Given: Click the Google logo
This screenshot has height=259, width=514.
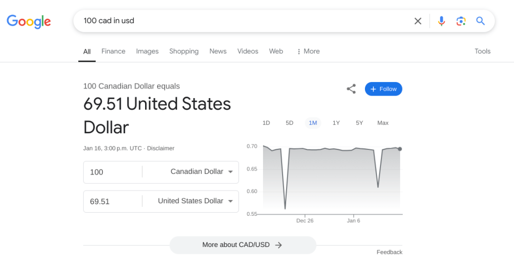Looking at the screenshot, I should [29, 21].
